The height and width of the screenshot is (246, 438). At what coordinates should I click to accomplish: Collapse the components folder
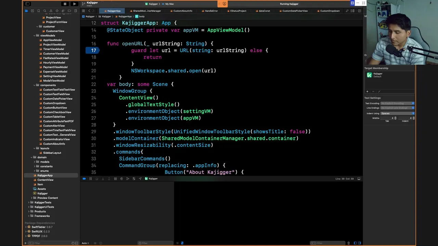[34, 85]
